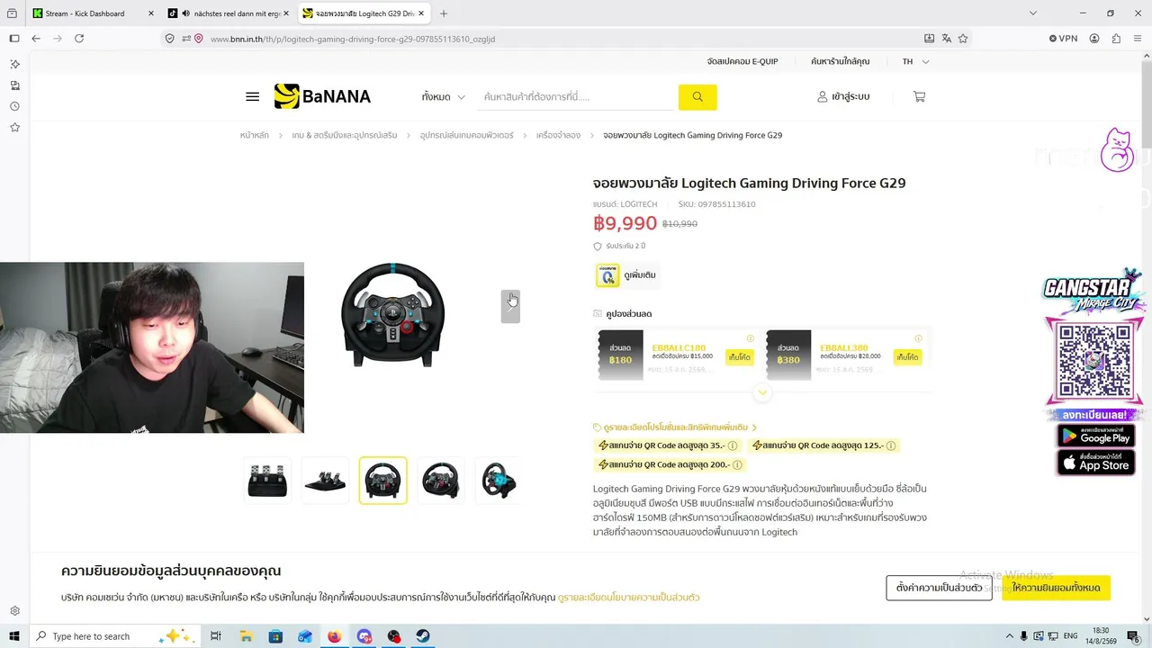Select the pedals rear-view thumbnail
Viewport: 1152px width, 648px height.
tap(268, 481)
